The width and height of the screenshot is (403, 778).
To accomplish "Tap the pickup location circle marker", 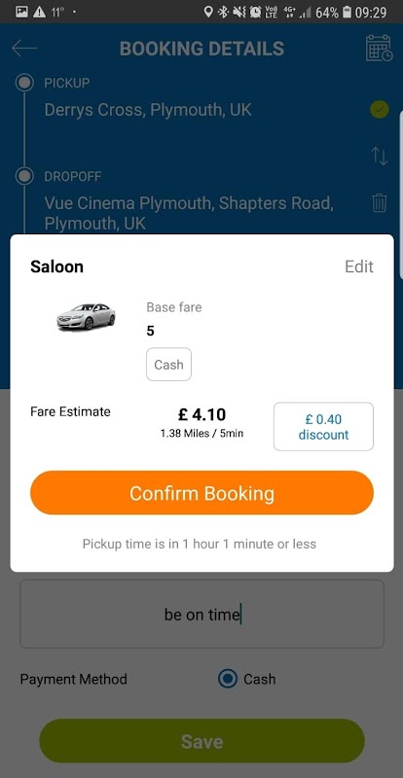I will point(24,83).
